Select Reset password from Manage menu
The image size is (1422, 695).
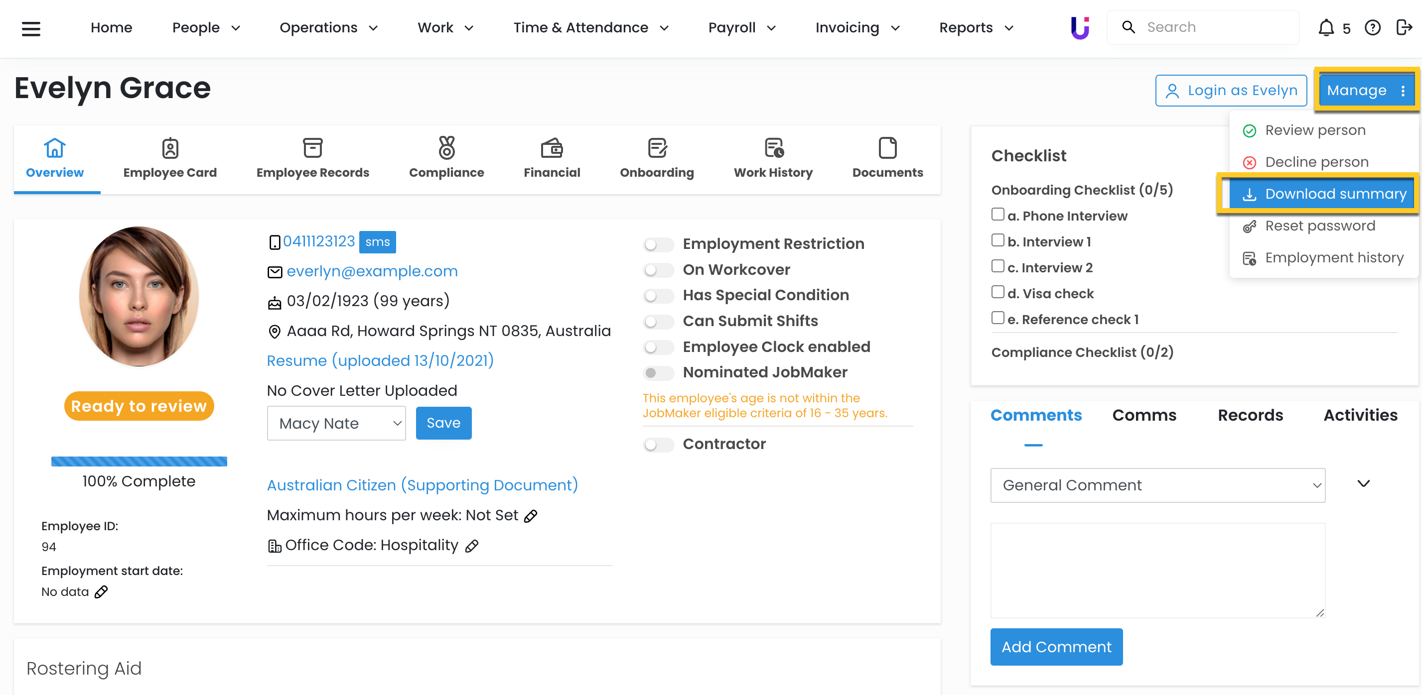tap(1319, 226)
